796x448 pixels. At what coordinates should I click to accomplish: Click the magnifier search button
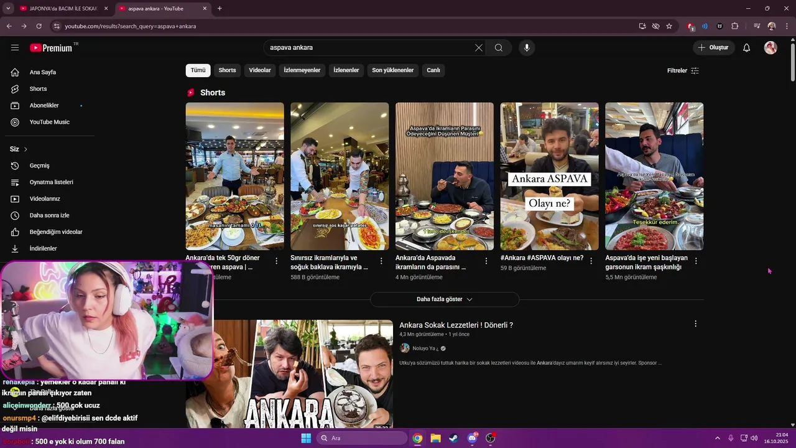[499, 47]
